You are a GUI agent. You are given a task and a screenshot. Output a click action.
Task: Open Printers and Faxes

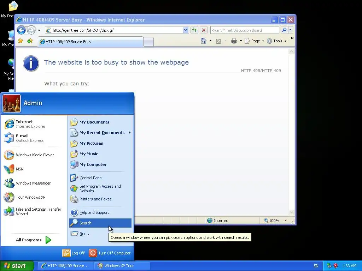point(100,199)
